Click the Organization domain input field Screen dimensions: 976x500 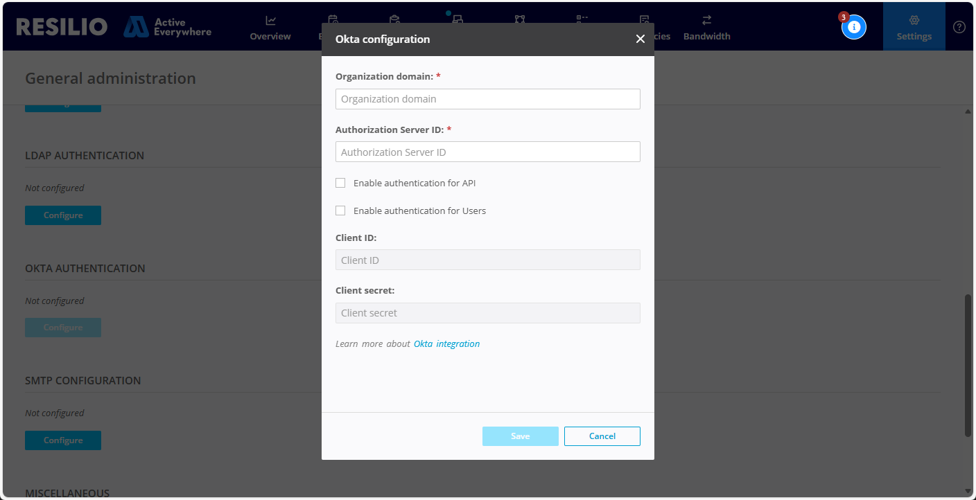click(x=487, y=99)
